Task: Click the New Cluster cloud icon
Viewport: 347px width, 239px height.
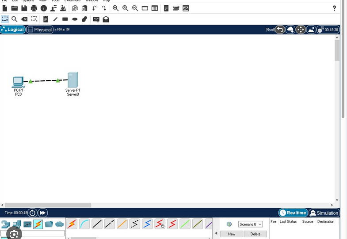Action: (290, 30)
